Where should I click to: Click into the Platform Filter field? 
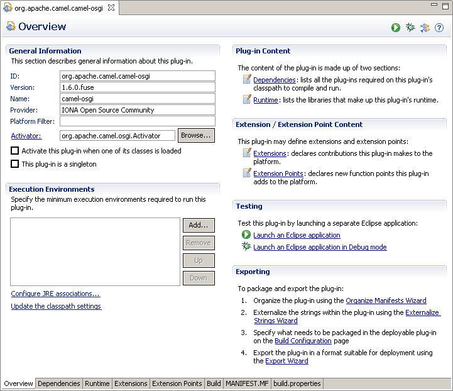pyautogui.click(x=137, y=121)
